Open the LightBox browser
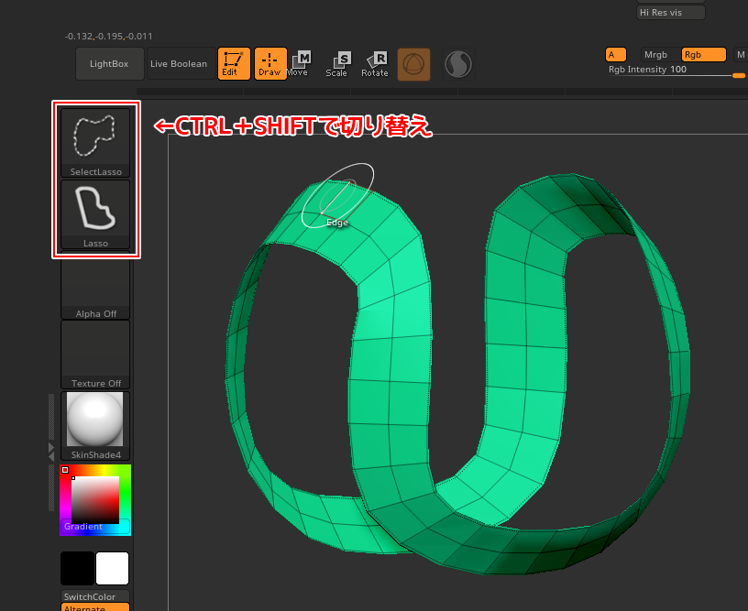The width and height of the screenshot is (748, 611). pyautogui.click(x=109, y=64)
